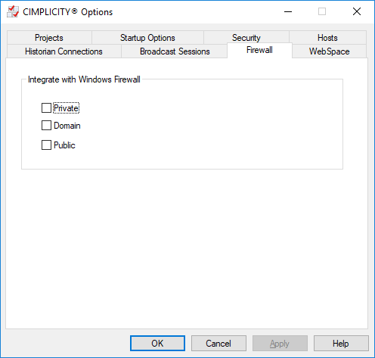375x358 pixels.
Task: Confirm settings with the OK button
Action: click(x=157, y=343)
